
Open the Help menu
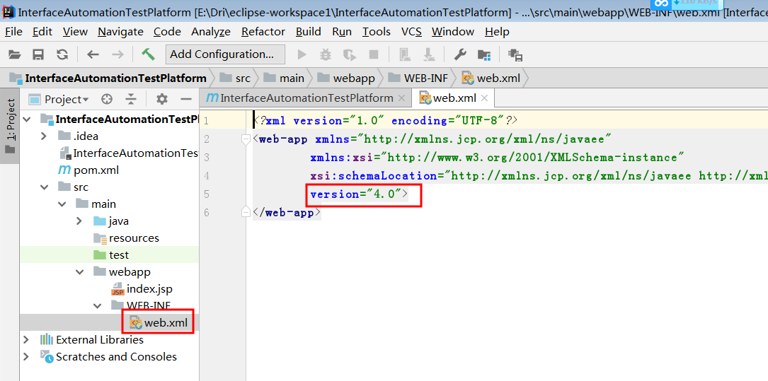(x=497, y=32)
